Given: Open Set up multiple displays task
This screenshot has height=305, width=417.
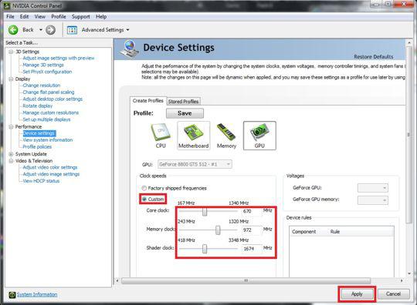Looking at the screenshot, I should click(46, 119).
